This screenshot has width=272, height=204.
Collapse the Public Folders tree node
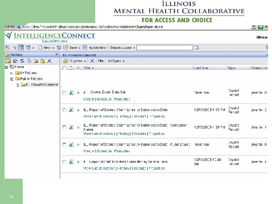click(x=12, y=79)
